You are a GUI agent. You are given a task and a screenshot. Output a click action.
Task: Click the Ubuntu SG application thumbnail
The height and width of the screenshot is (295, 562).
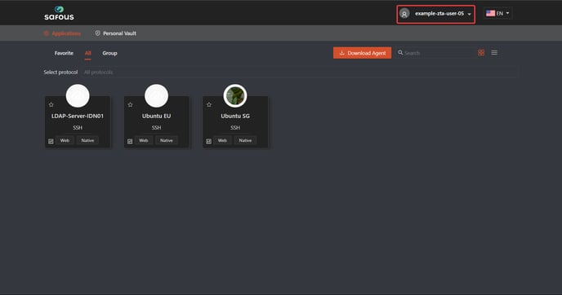(235, 96)
